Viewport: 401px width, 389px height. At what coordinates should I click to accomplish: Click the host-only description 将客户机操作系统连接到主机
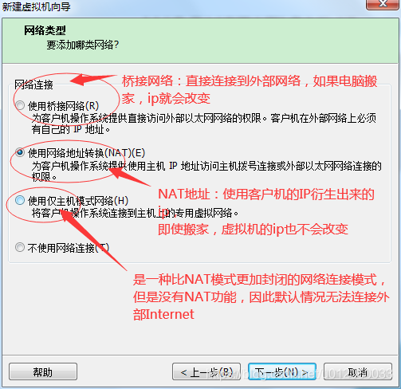point(135,213)
